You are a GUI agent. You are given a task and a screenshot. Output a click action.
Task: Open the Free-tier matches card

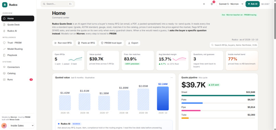point(138,61)
